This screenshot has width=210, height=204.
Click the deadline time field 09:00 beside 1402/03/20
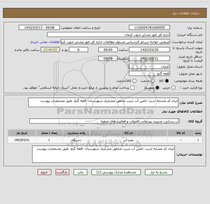tap(108, 50)
